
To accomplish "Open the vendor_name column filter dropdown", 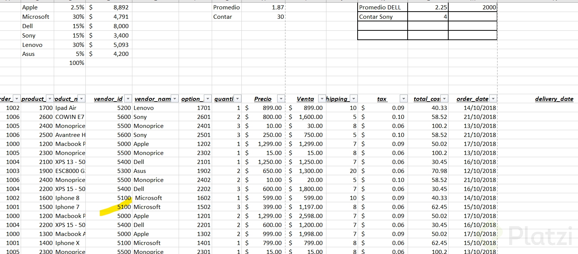I will click(175, 99).
